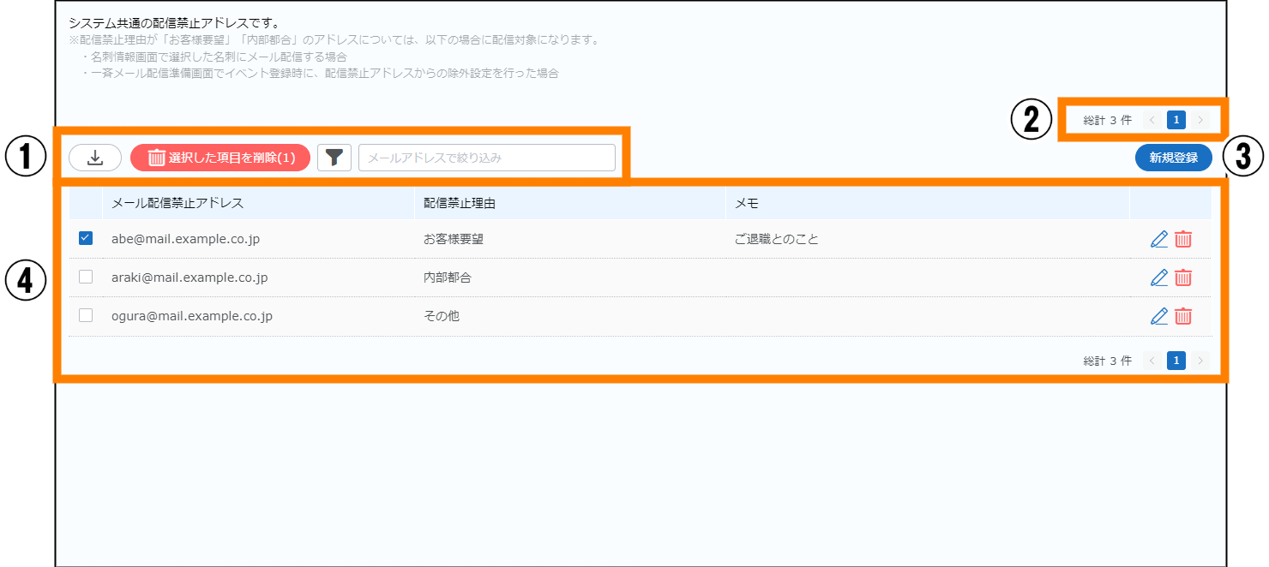Select the araki@mail.example.co.jp checkbox
This screenshot has width=1269, height=567.
coord(86,278)
